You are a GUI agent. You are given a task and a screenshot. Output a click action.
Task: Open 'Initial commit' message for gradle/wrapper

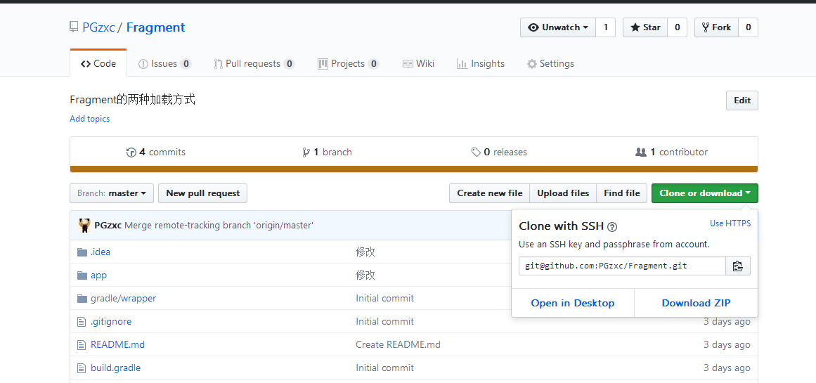pos(384,298)
